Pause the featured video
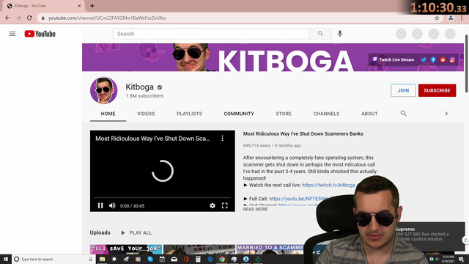This screenshot has height=264, width=469. tap(100, 205)
